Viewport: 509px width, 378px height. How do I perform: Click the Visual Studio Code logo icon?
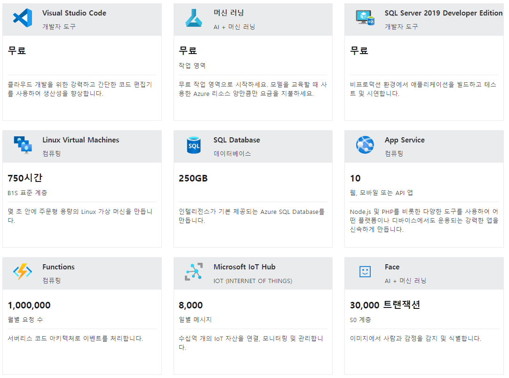tap(23, 18)
